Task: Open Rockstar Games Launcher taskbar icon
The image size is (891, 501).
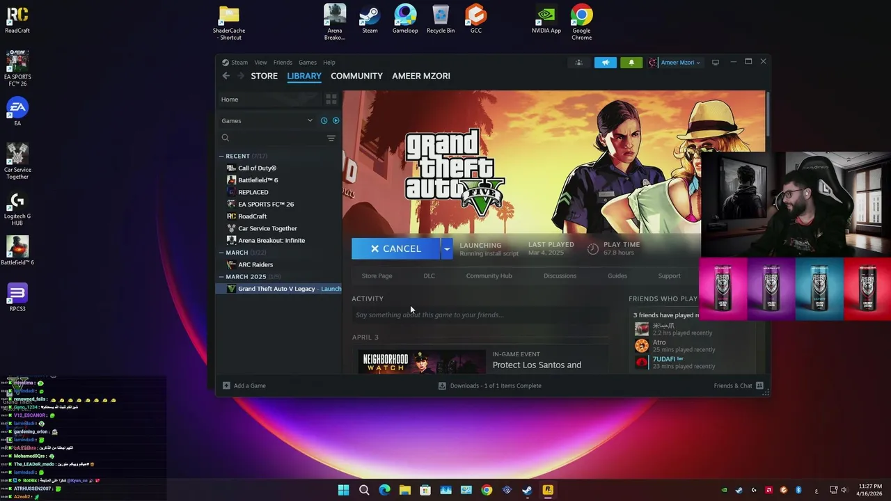Action: (x=548, y=490)
